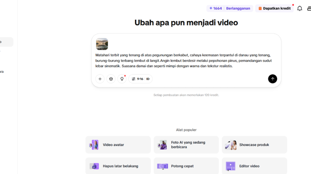
Task: Open the cube model selector icon
Action: pos(111,79)
